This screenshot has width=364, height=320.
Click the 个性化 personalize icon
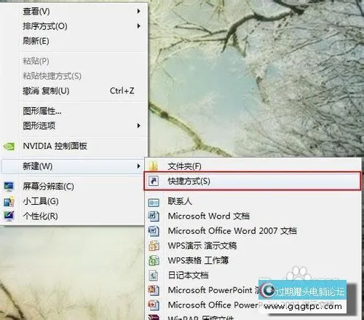[x=9, y=216]
